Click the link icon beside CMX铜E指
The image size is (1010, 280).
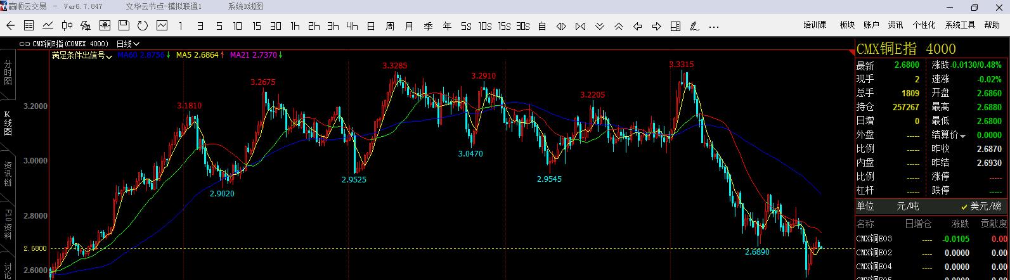point(24,44)
